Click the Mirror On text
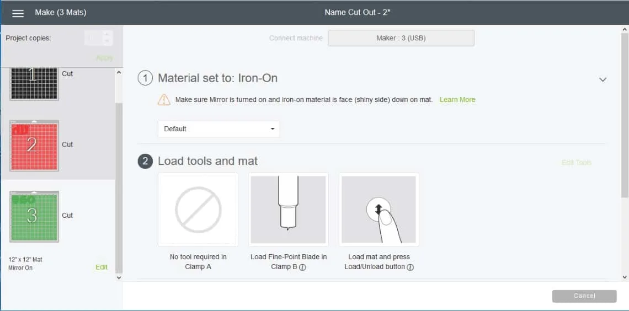Image resolution: width=629 pixels, height=311 pixels. pos(20,268)
